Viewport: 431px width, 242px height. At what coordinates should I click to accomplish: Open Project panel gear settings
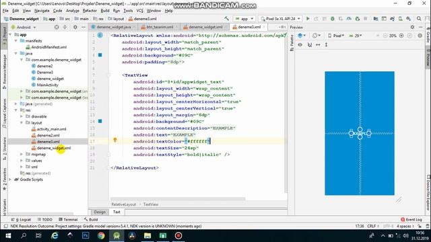coord(75,27)
